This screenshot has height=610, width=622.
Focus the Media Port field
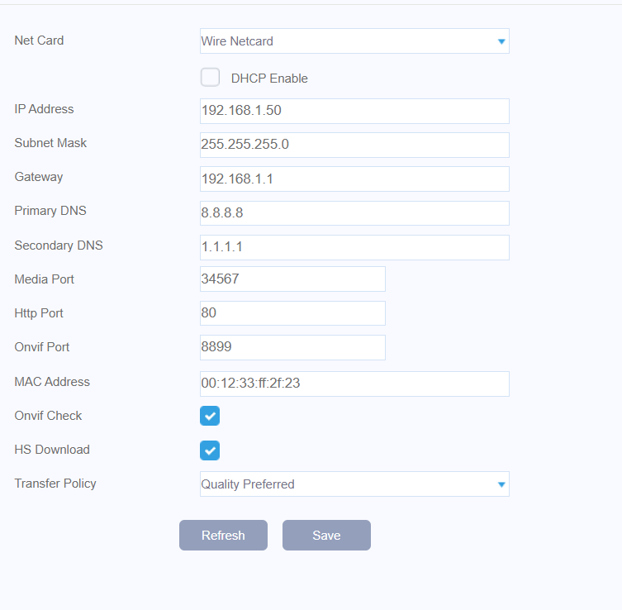[292, 279]
